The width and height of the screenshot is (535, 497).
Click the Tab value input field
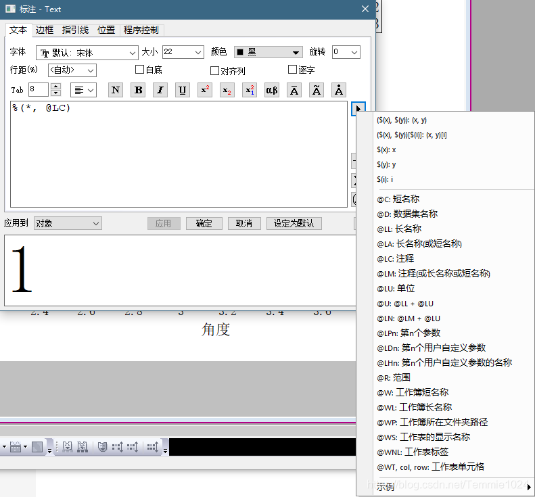coord(38,90)
